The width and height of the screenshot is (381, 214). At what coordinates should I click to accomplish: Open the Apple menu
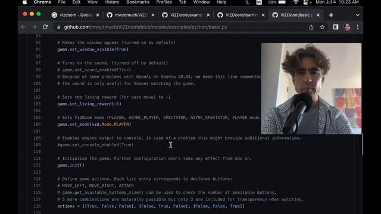pyautogui.click(x=25, y=2)
